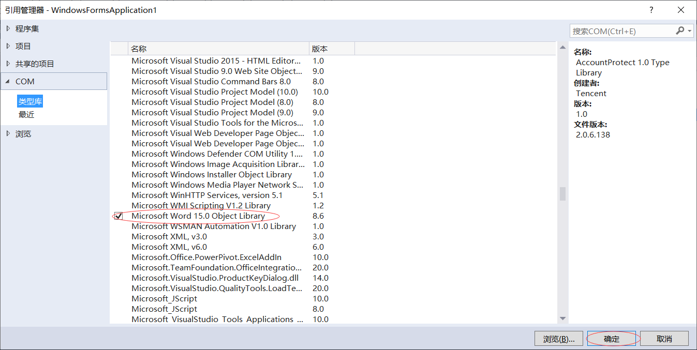The width and height of the screenshot is (697, 350).
Task: Select Microsoft WinHTTP Services, version 5.1
Action: tap(333, 195)
